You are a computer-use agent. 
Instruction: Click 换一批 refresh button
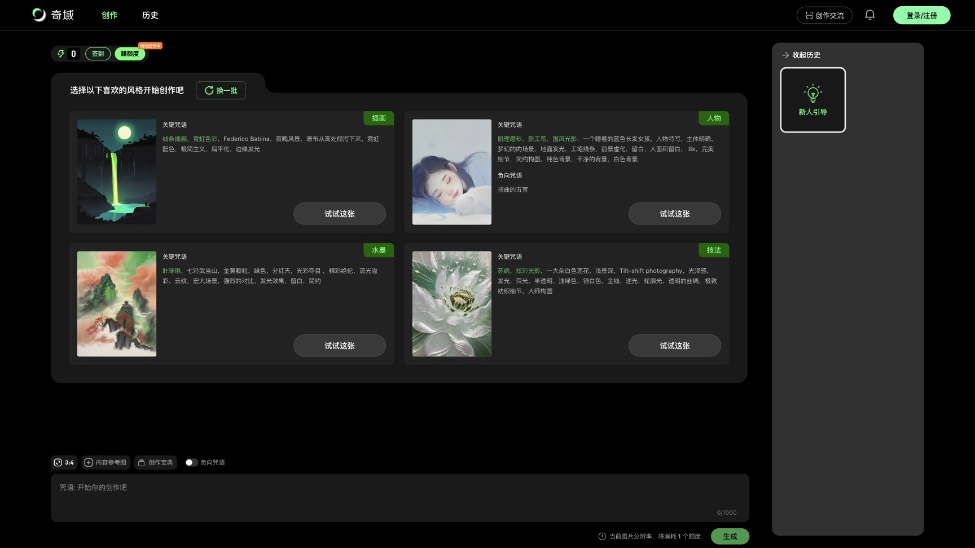221,90
